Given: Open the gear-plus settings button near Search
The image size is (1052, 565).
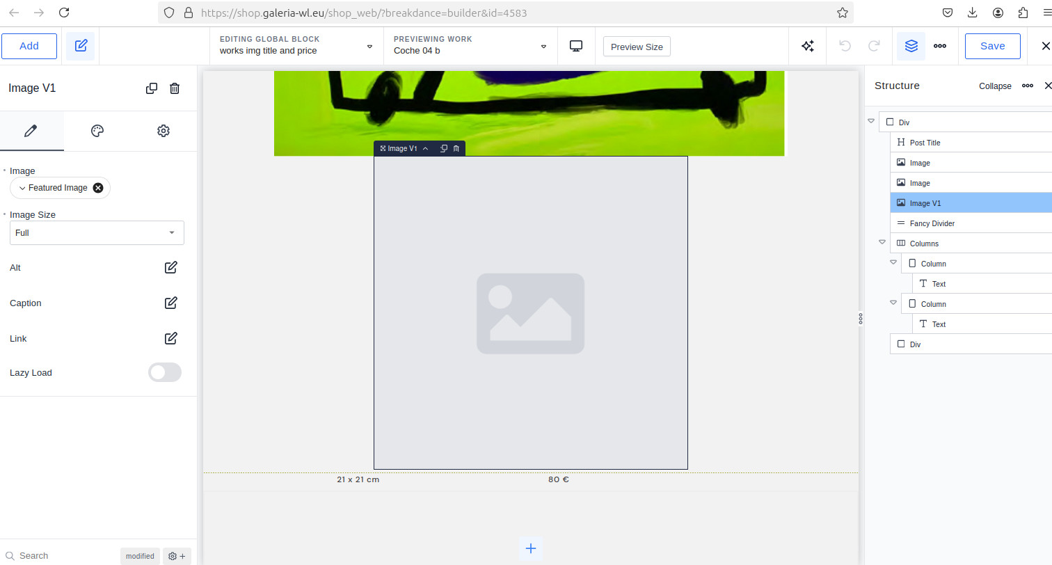Looking at the screenshot, I should pos(177,556).
